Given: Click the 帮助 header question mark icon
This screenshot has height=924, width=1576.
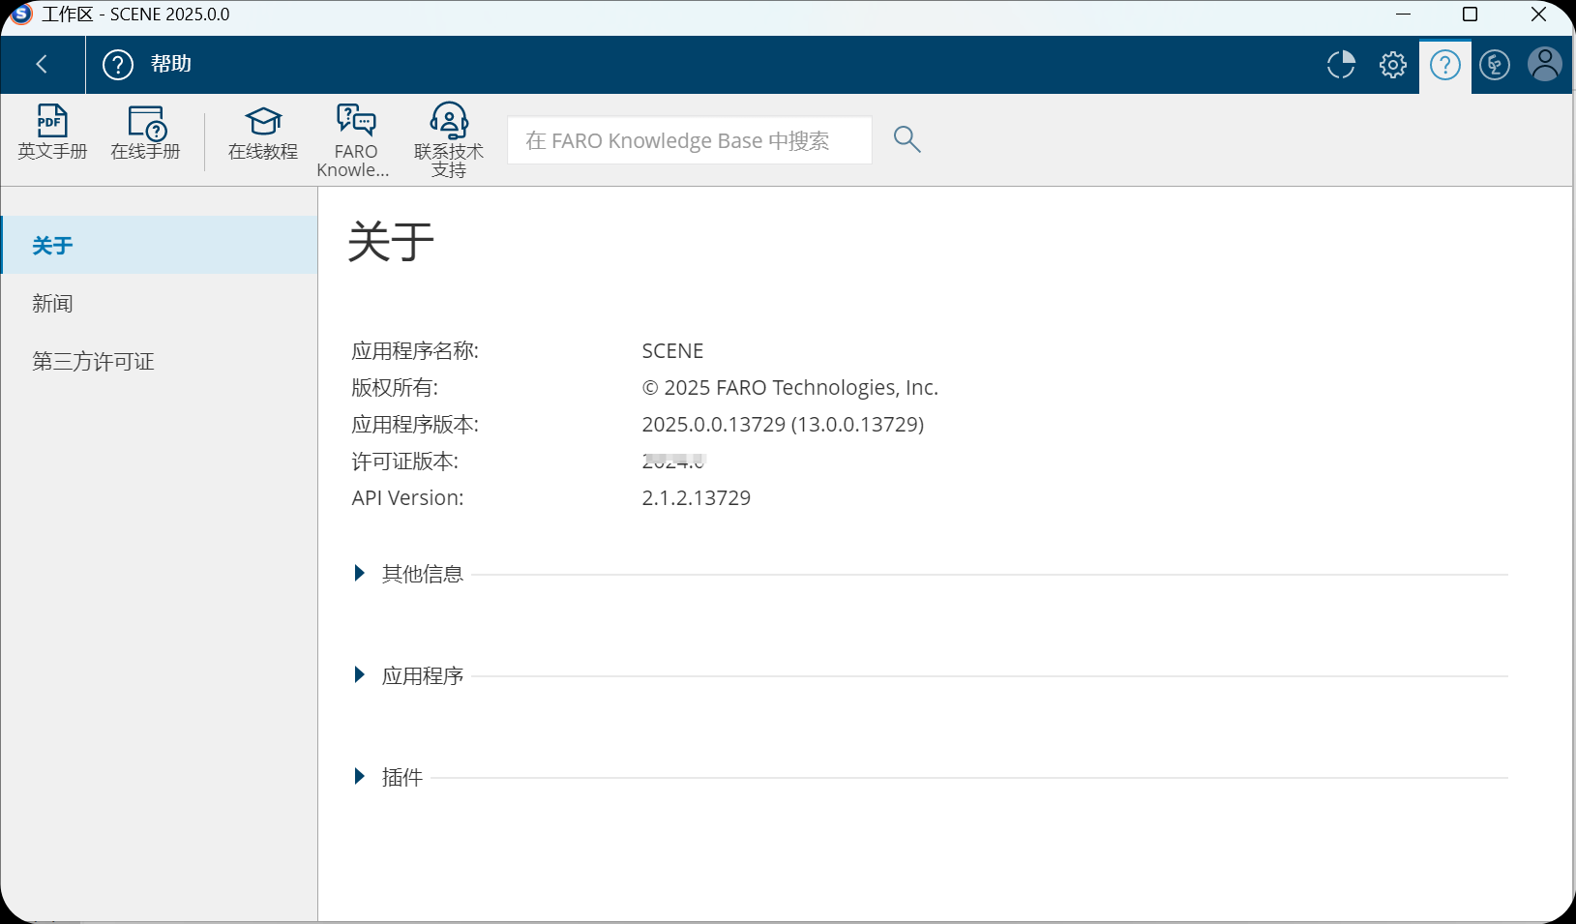Looking at the screenshot, I should click(x=118, y=65).
